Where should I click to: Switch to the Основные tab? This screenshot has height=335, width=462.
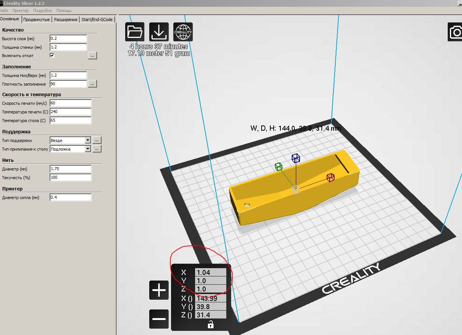tap(10, 19)
